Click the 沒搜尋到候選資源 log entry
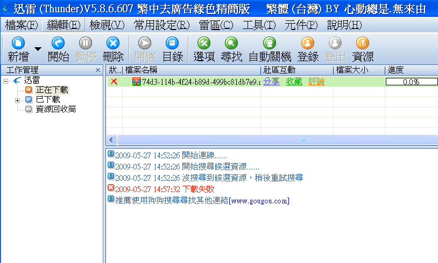Image resolution: width=438 pixels, height=263 pixels. point(209,178)
